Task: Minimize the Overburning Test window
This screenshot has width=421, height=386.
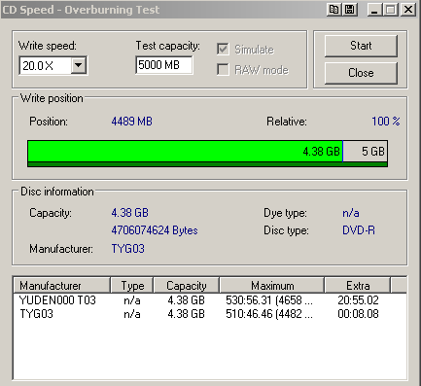Action: click(374, 10)
